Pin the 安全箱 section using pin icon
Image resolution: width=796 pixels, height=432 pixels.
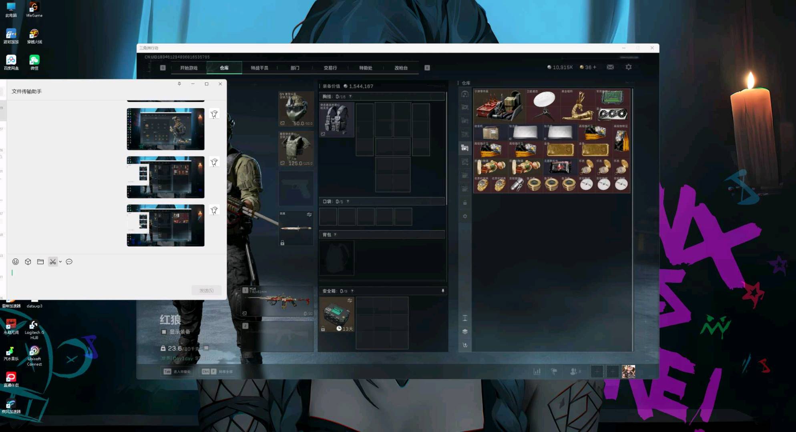pos(443,291)
